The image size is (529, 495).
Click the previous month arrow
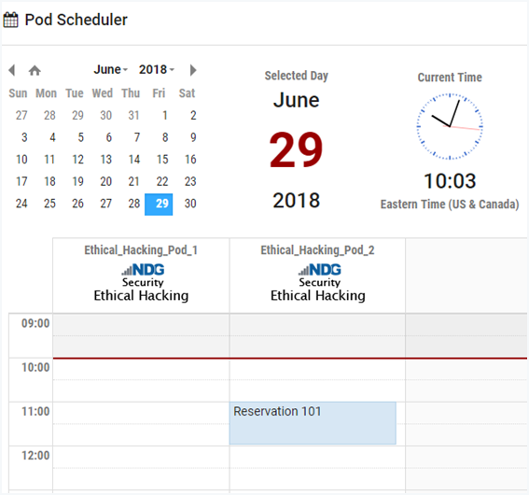(12, 70)
